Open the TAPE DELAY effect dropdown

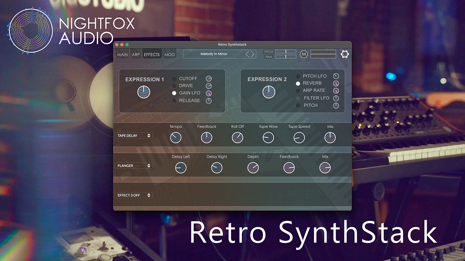tap(134, 136)
